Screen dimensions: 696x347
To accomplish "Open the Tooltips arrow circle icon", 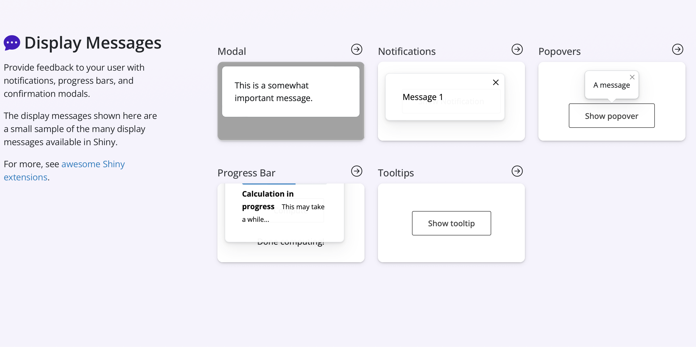I will 517,171.
